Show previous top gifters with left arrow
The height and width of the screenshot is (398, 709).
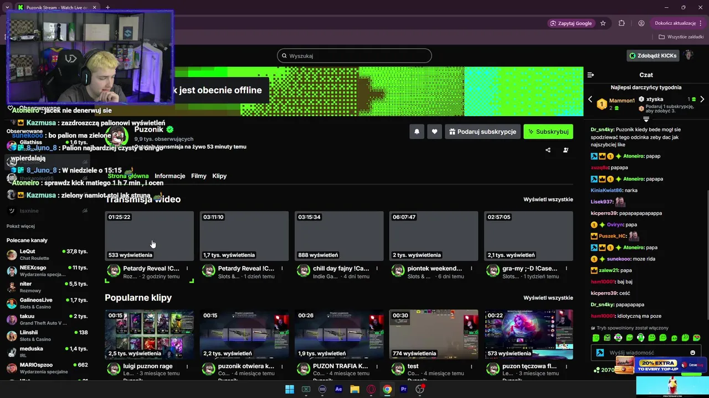coord(590,99)
